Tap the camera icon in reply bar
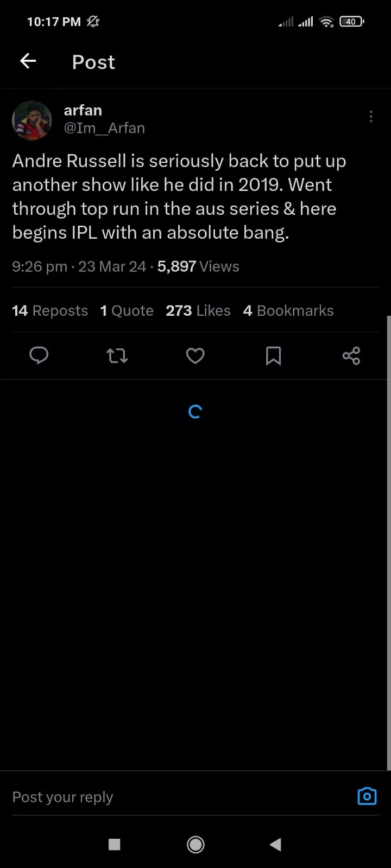This screenshot has height=868, width=391. (367, 796)
